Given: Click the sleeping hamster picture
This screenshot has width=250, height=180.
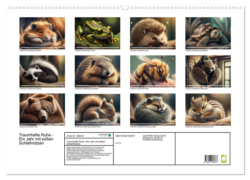Looking at the screenshot, I should click(42, 33).
